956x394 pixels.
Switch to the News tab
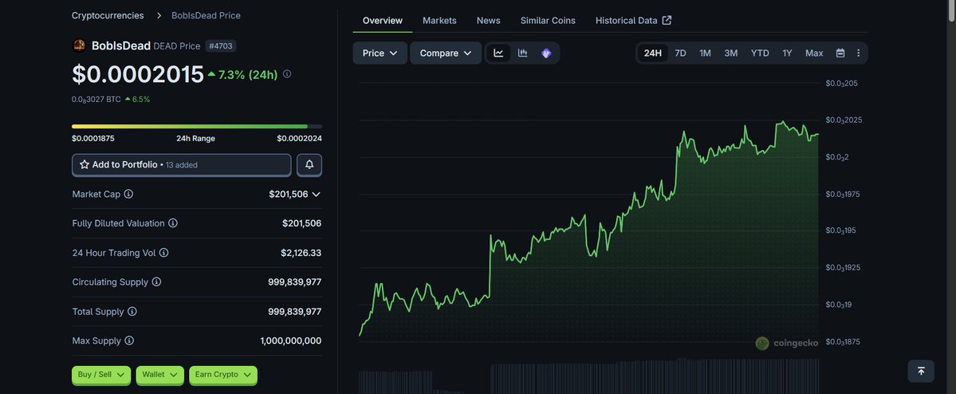click(488, 20)
